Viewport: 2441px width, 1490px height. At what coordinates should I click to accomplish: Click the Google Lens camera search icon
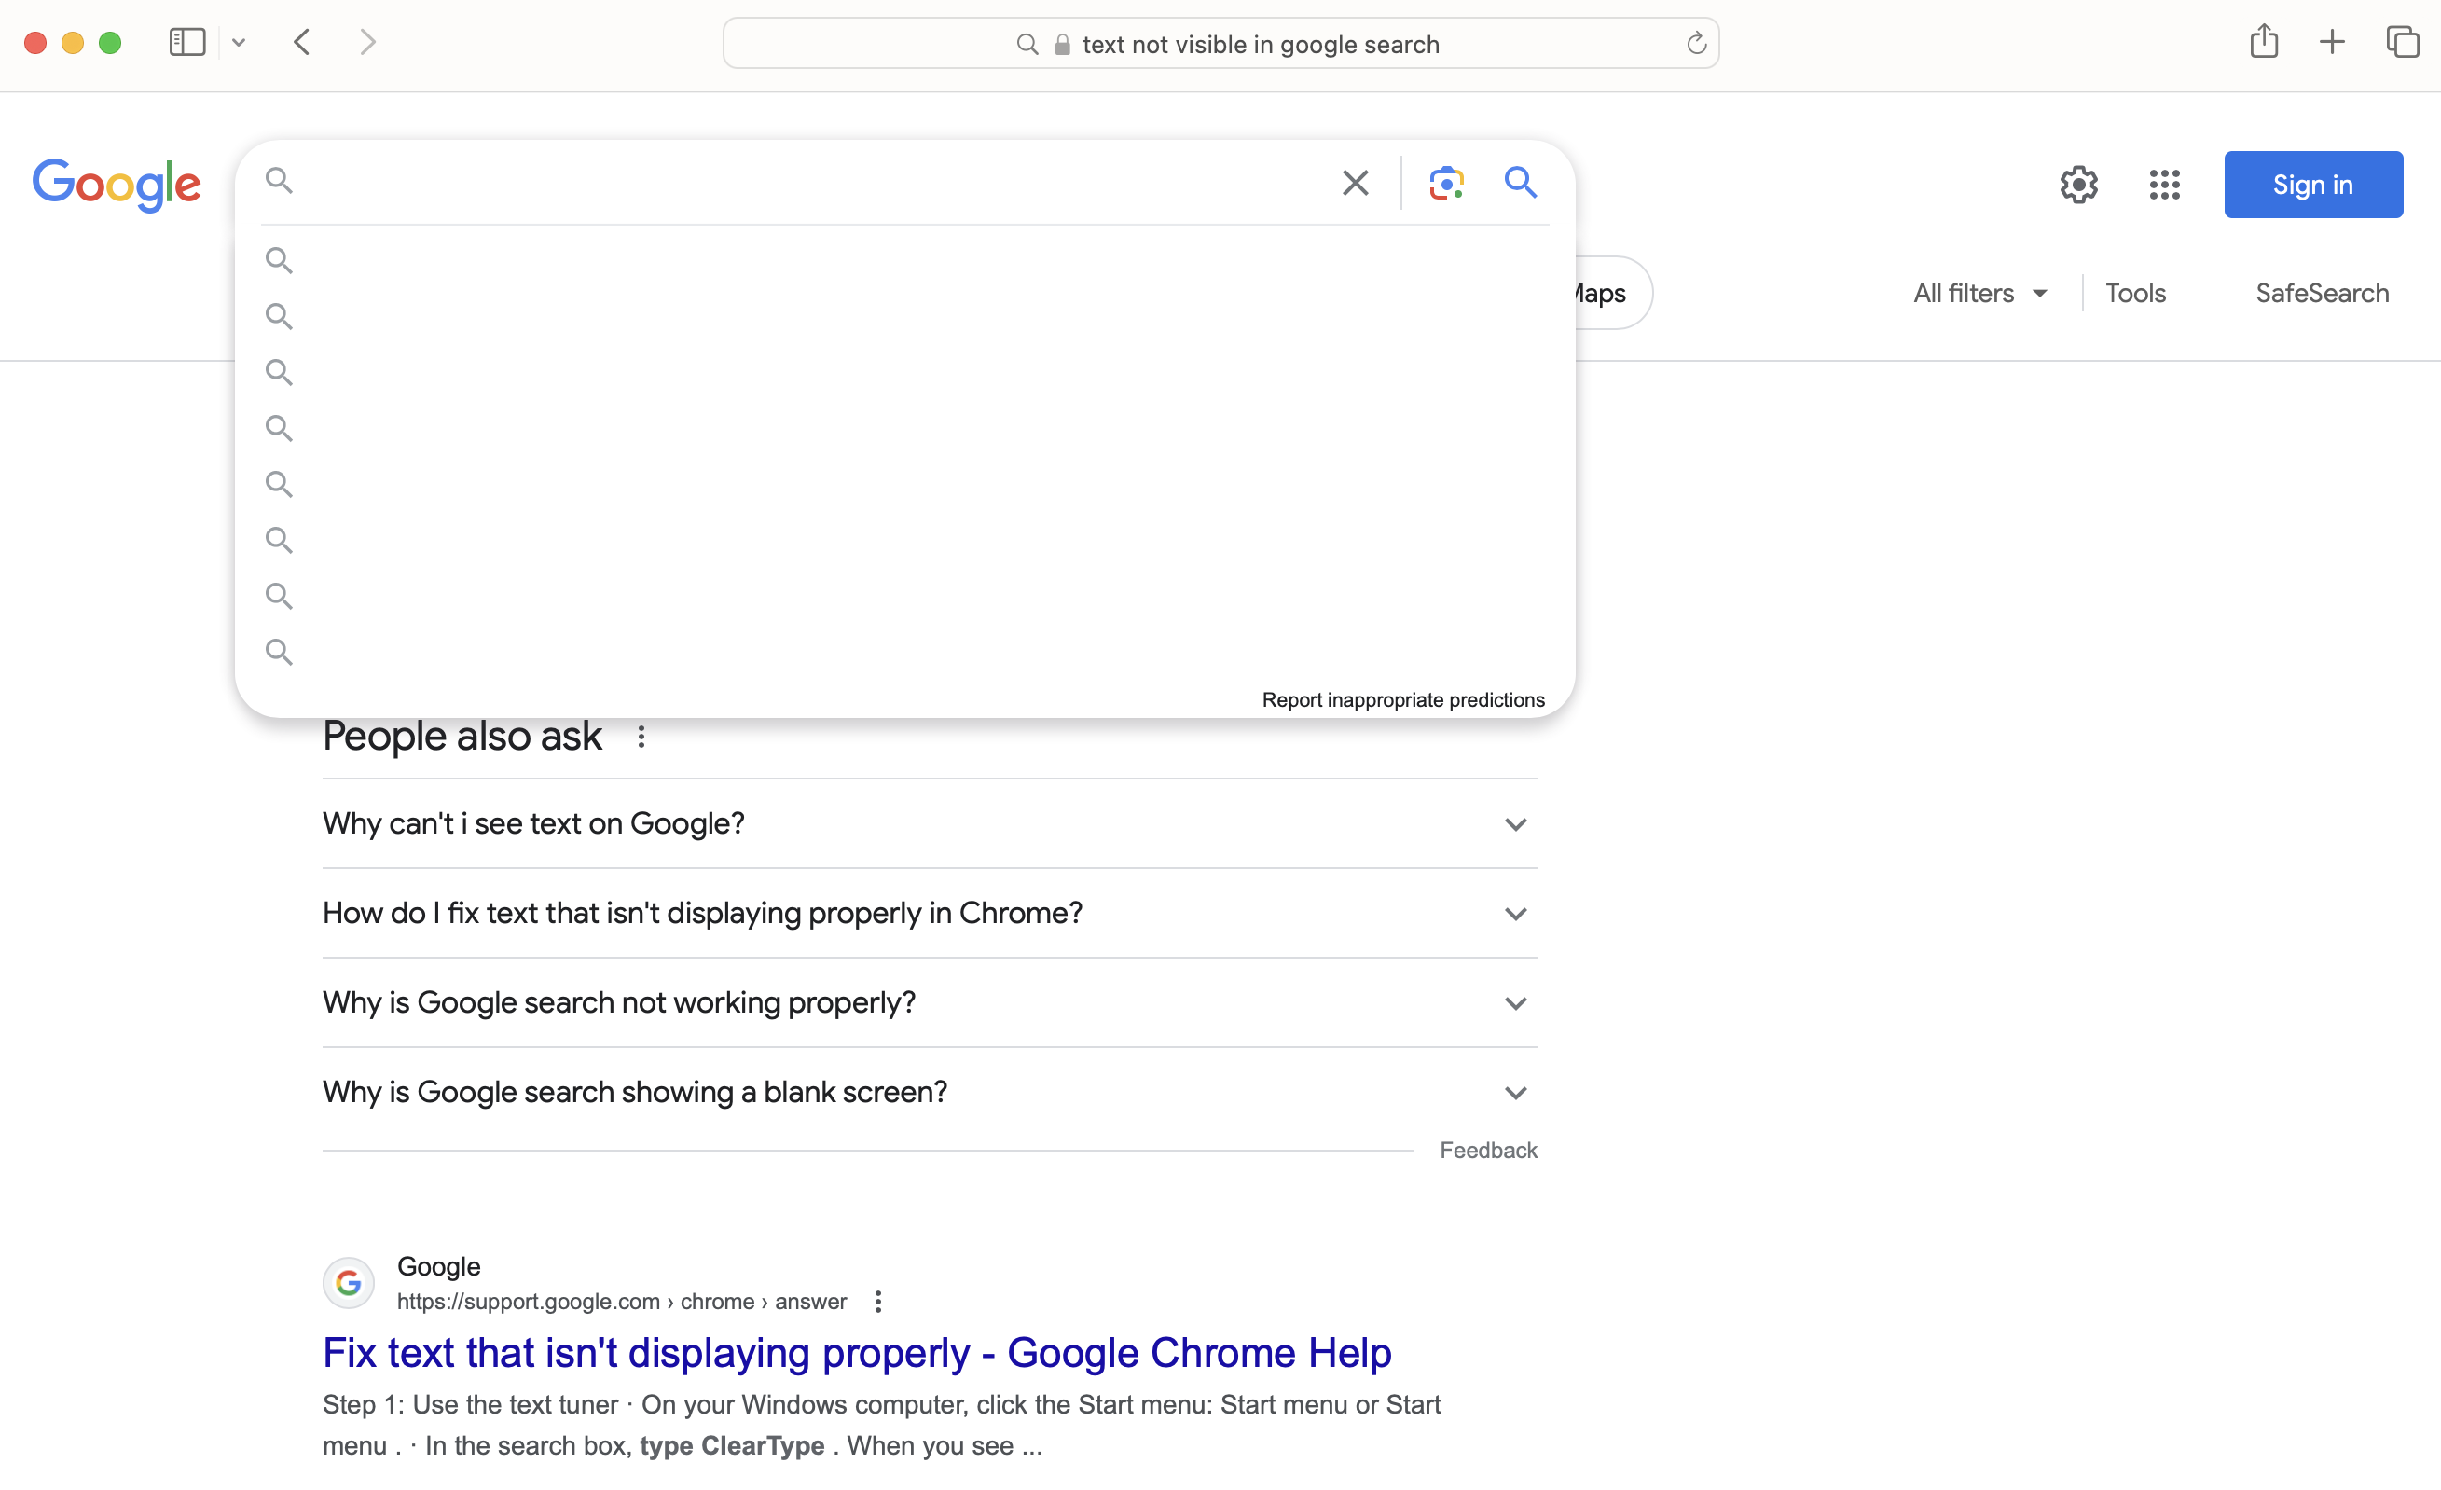click(x=1445, y=184)
